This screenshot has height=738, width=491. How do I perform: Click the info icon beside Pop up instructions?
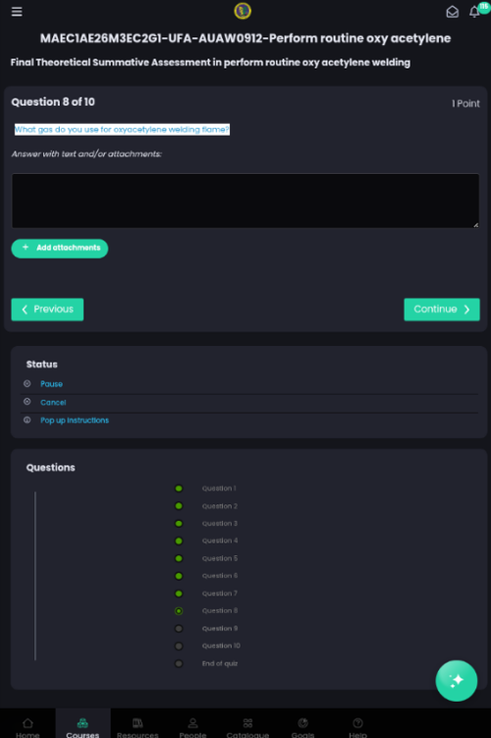click(x=27, y=420)
